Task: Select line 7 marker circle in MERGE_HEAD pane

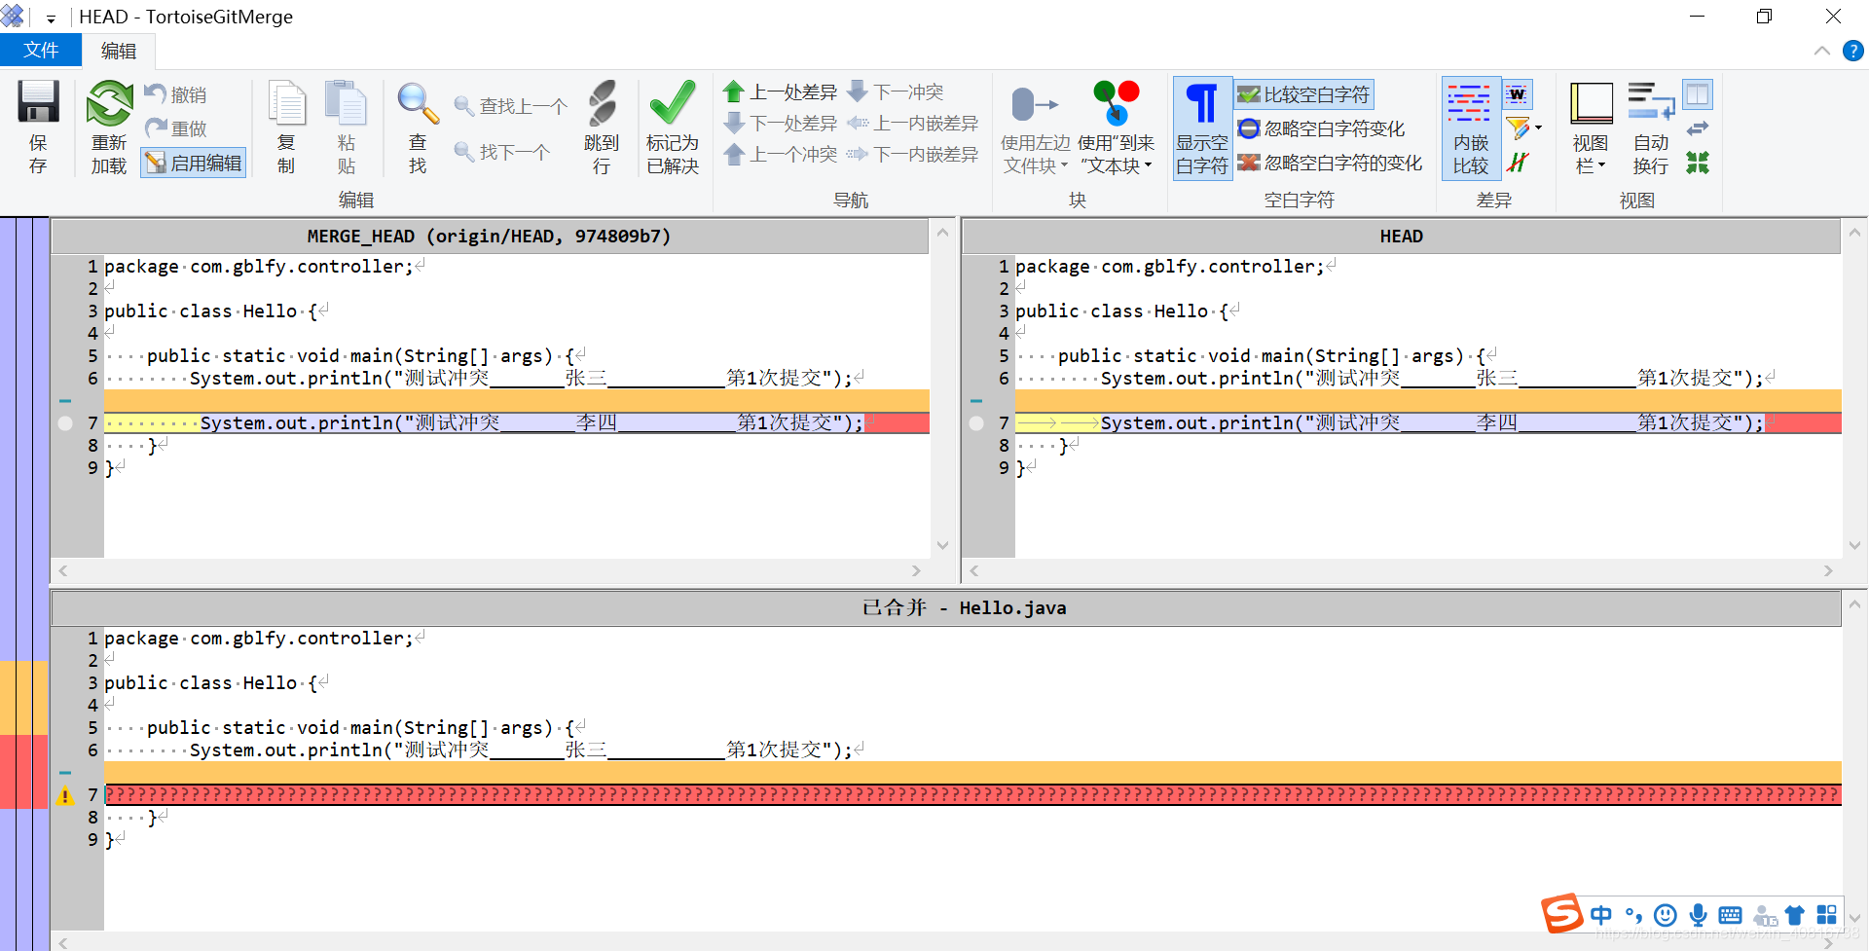Action: pos(65,423)
